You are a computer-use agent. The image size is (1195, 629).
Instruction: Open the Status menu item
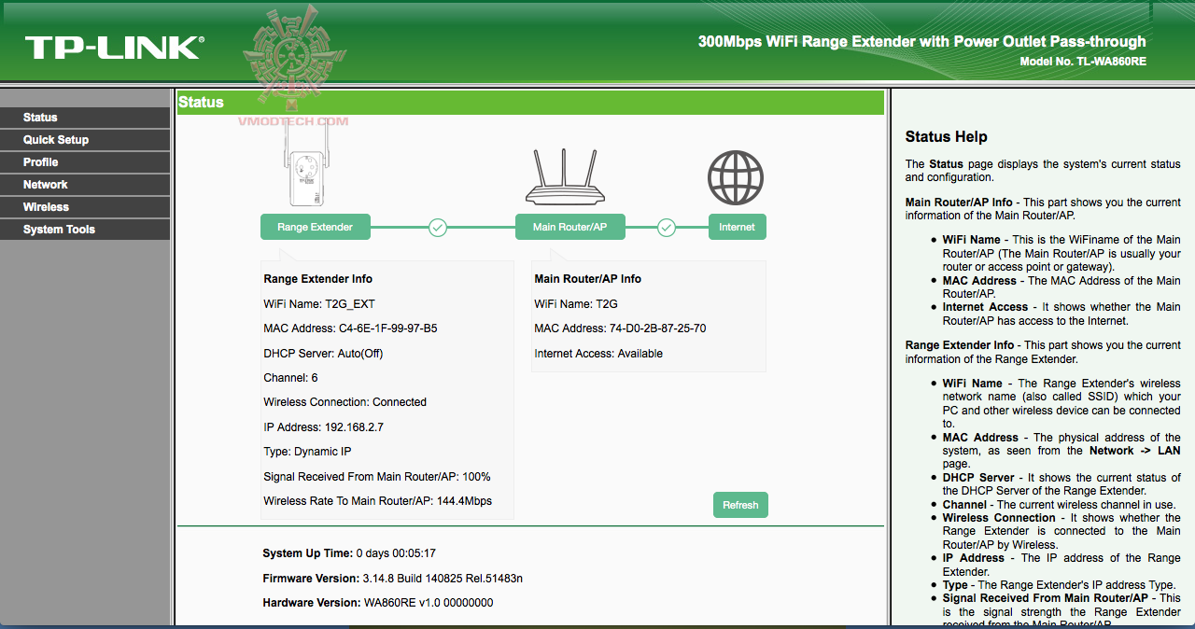coord(85,118)
